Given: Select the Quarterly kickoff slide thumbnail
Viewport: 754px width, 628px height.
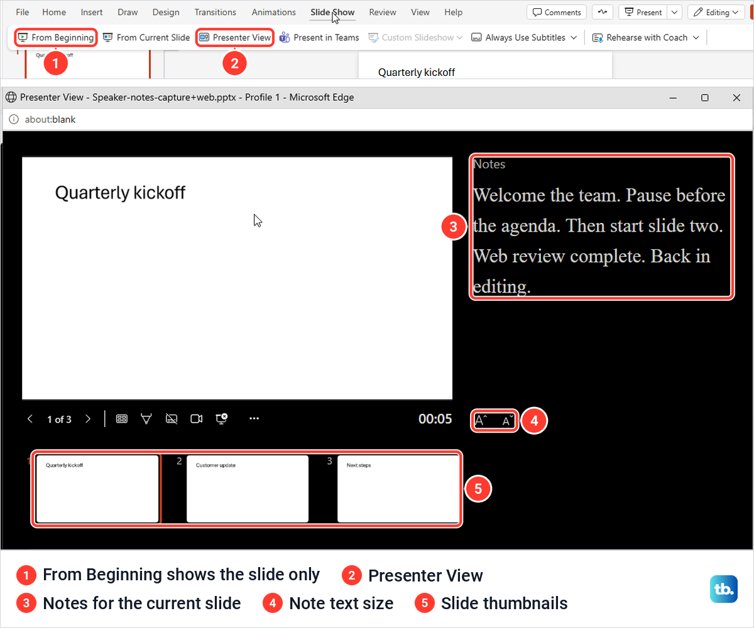Looking at the screenshot, I should [97, 489].
